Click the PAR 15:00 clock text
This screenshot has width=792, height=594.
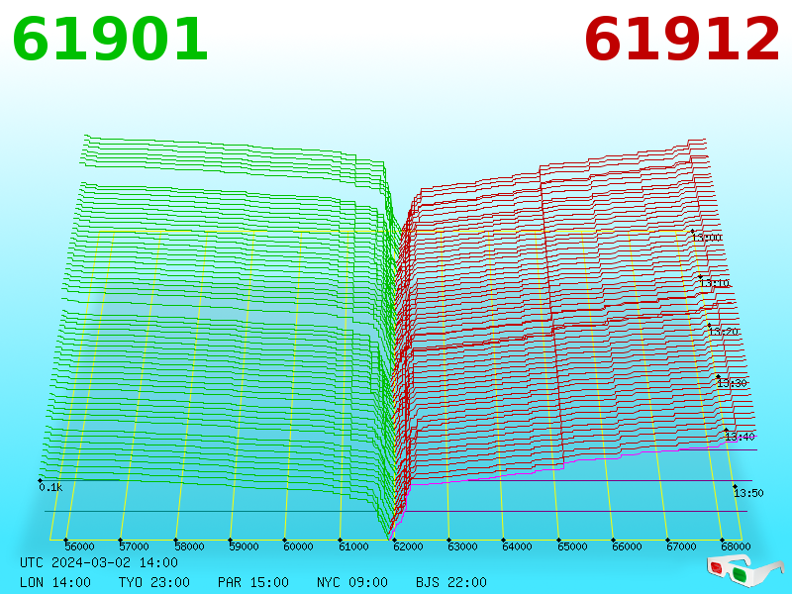coord(253,582)
